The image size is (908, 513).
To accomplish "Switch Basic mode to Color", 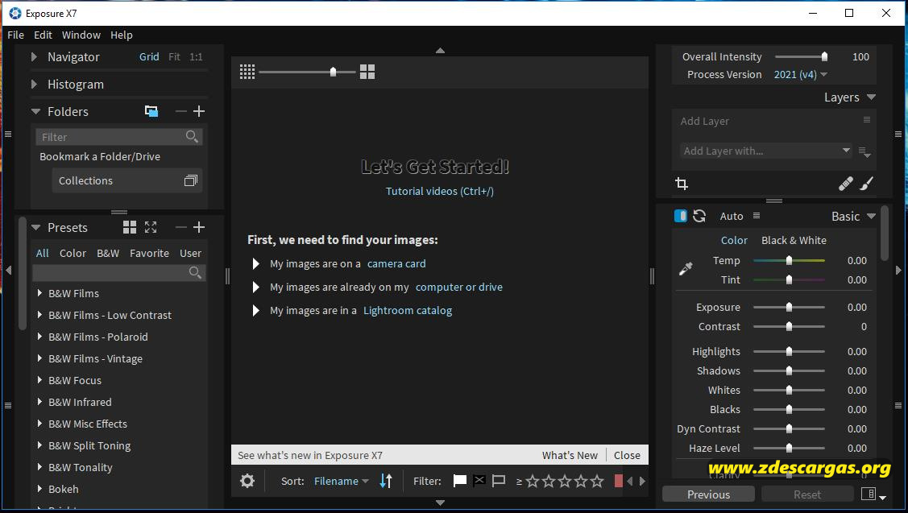I will pos(734,240).
